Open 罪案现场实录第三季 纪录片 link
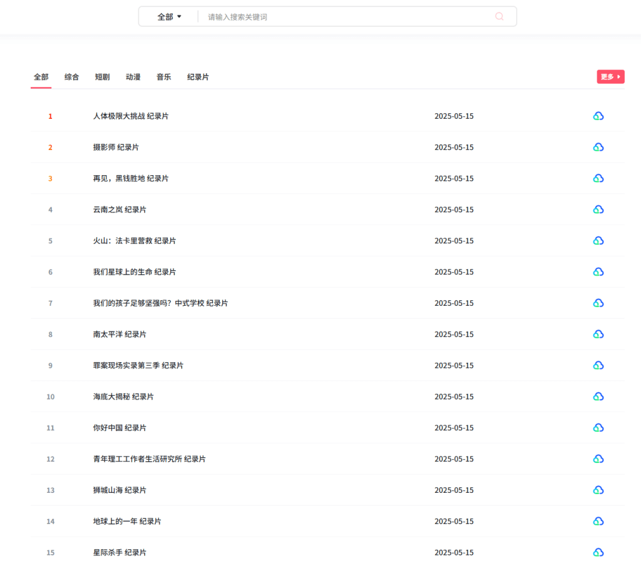The width and height of the screenshot is (641, 571). (138, 366)
